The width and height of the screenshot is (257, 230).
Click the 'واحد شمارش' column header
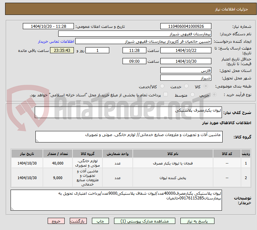click(117, 154)
